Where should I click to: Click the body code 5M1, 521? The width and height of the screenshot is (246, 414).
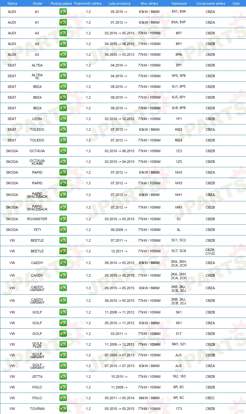(179, 344)
